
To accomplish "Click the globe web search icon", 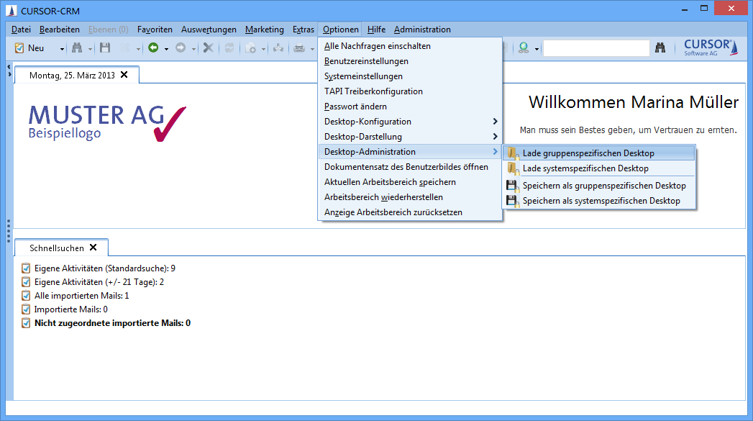I will [523, 48].
